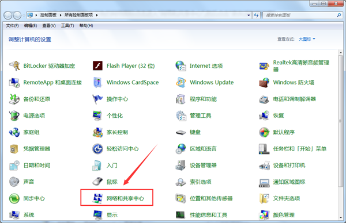Click the 通知区域图标 link
The height and width of the screenshot is (223, 346).
tap(289, 182)
